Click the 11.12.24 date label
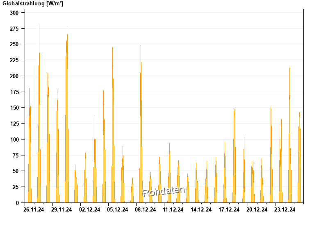The height and width of the screenshot is (225, 328). pos(173,209)
